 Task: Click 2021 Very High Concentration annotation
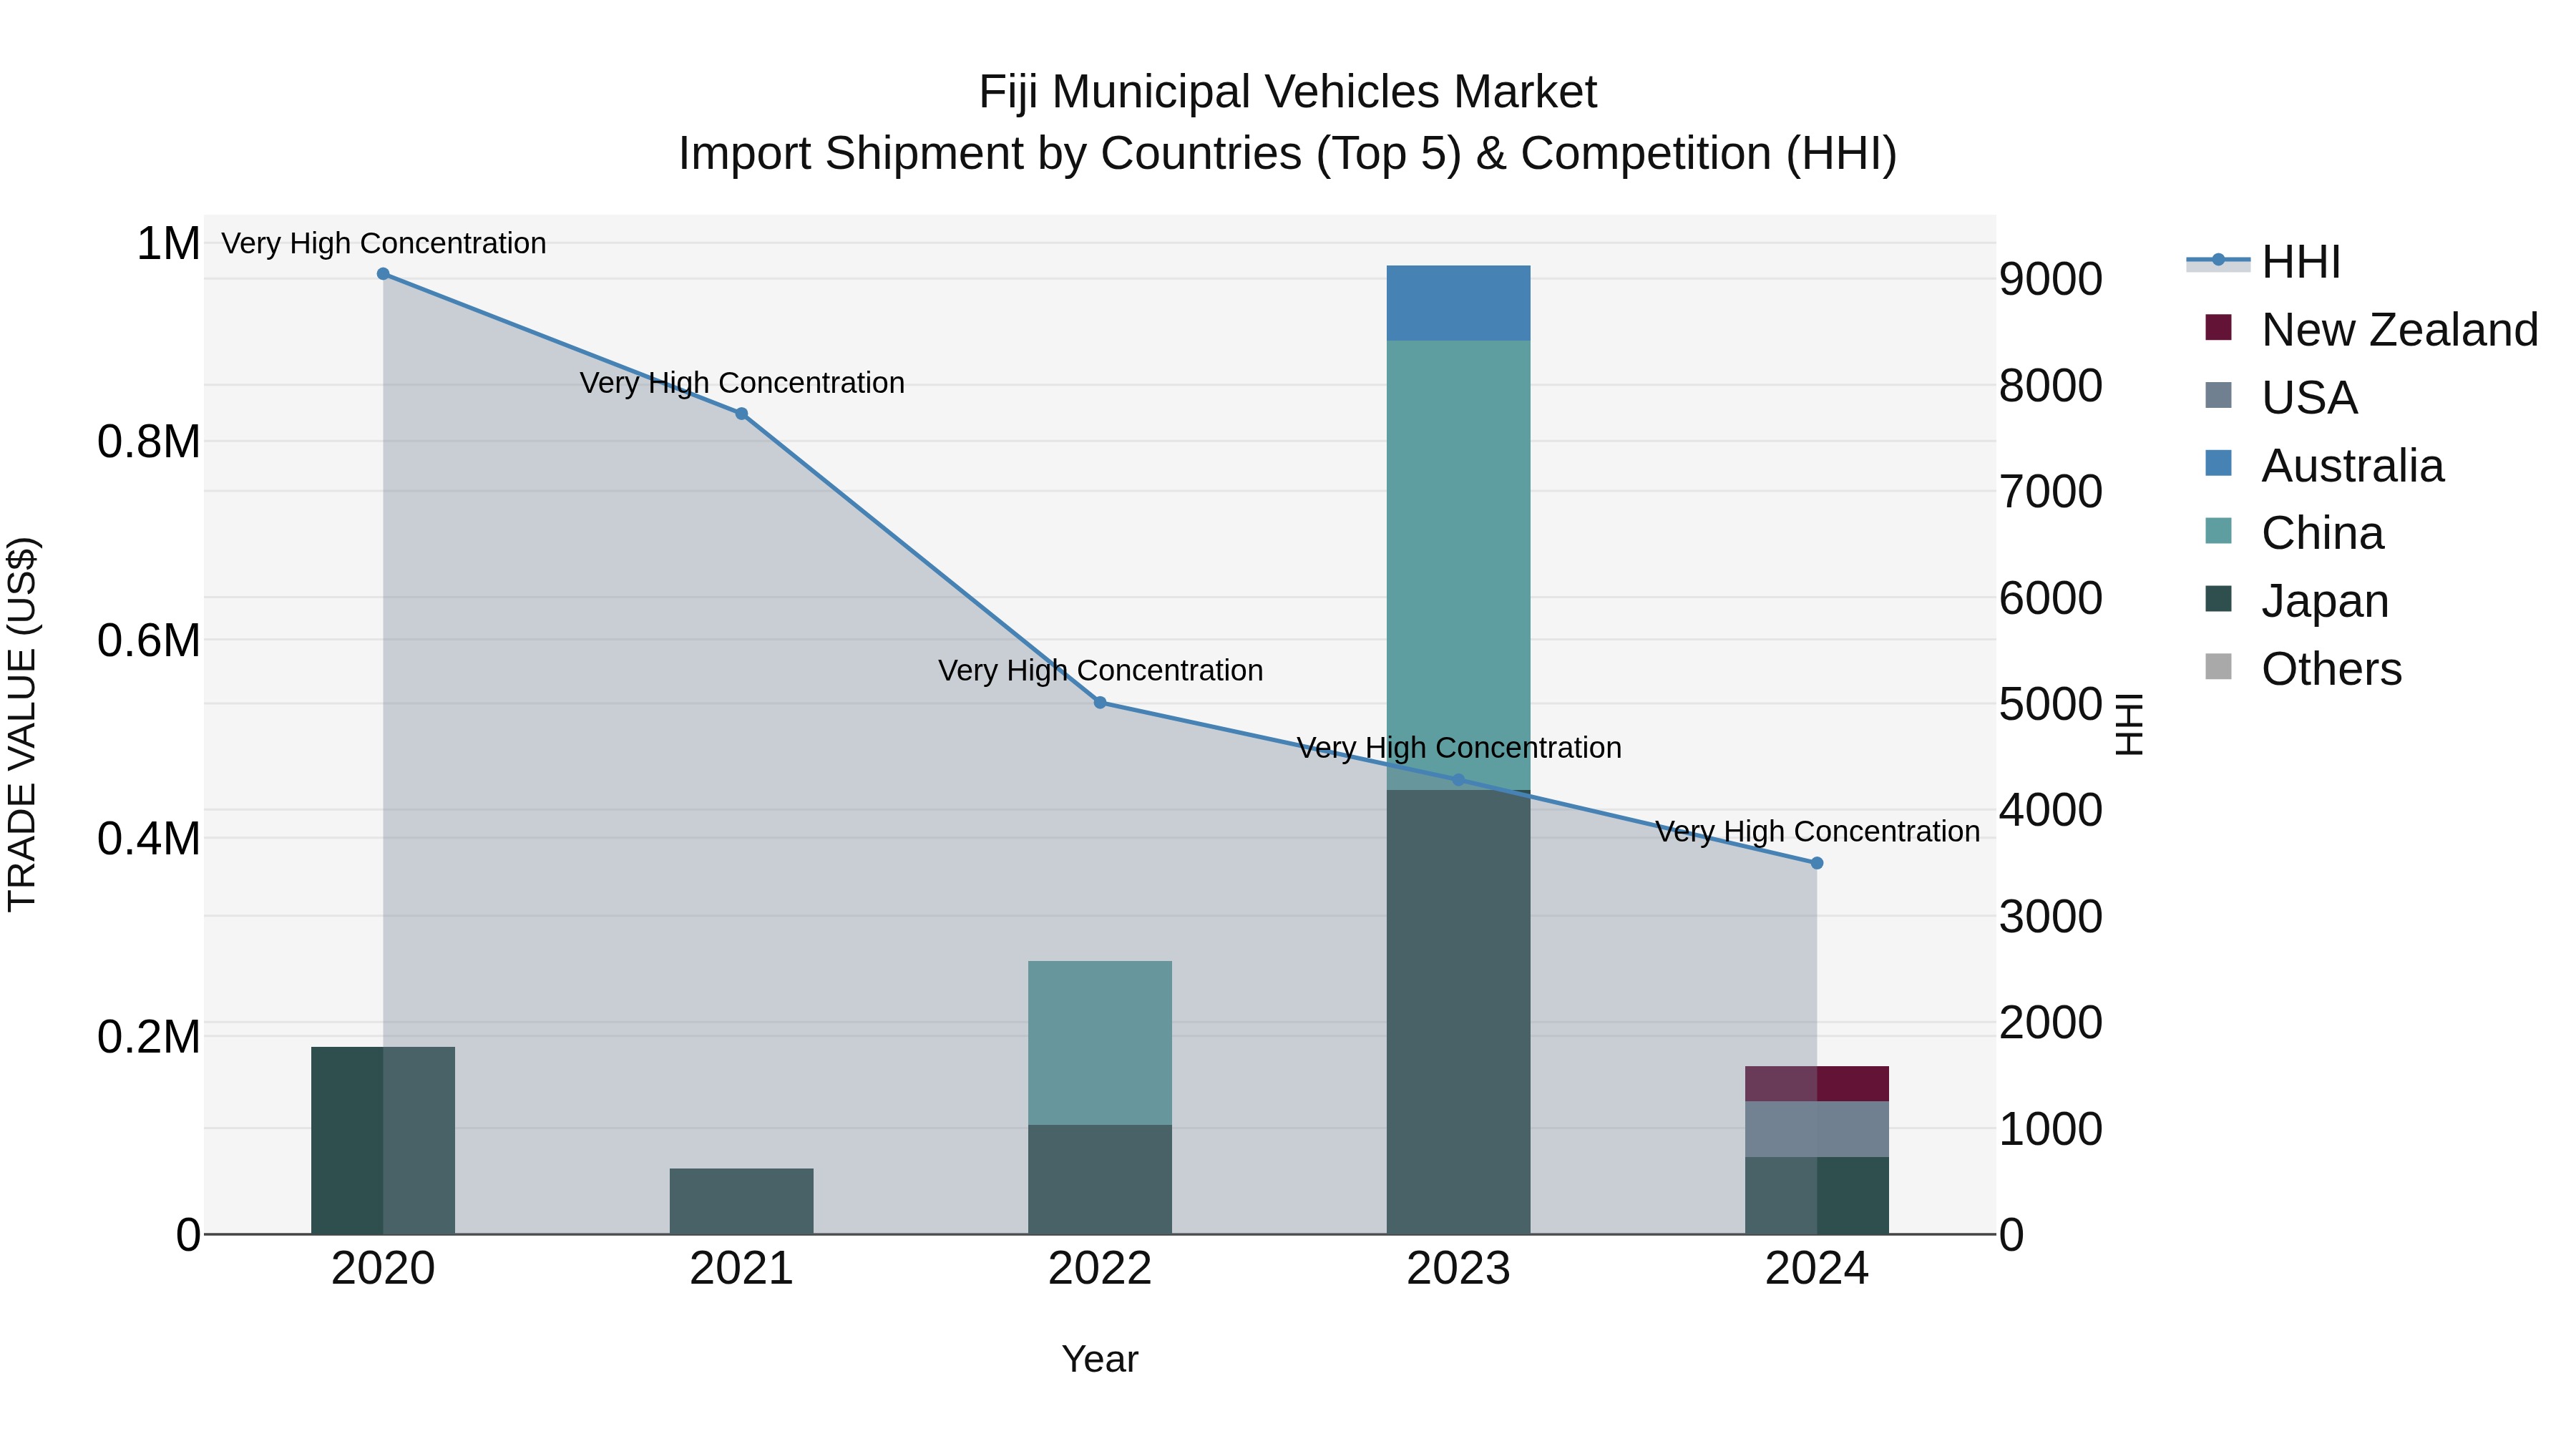[x=742, y=383]
